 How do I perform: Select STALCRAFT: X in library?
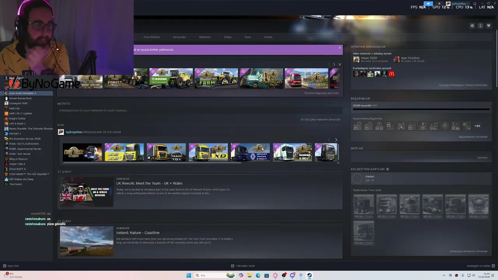pyautogui.click(x=27, y=169)
